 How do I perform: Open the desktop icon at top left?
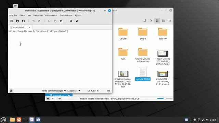[x=16, y=6]
